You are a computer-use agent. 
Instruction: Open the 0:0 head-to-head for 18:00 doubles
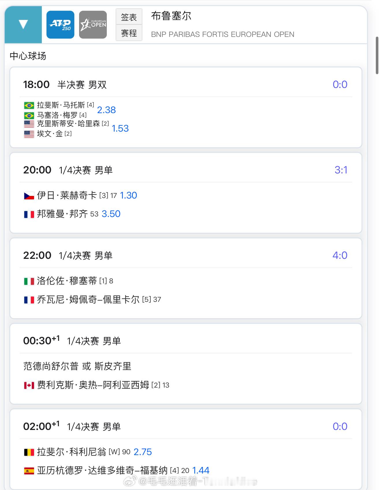(340, 84)
